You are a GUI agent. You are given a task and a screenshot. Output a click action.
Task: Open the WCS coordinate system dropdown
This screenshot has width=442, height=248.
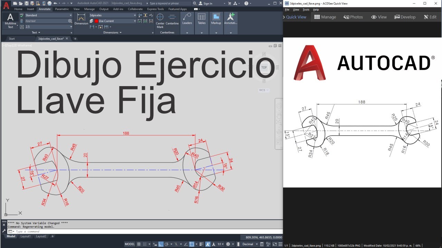(x=264, y=90)
